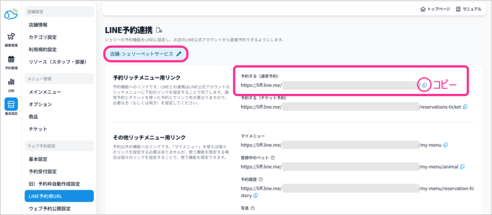Select LINE予約用URL sidebar item
This screenshot has height=215, width=492.
pos(47,196)
